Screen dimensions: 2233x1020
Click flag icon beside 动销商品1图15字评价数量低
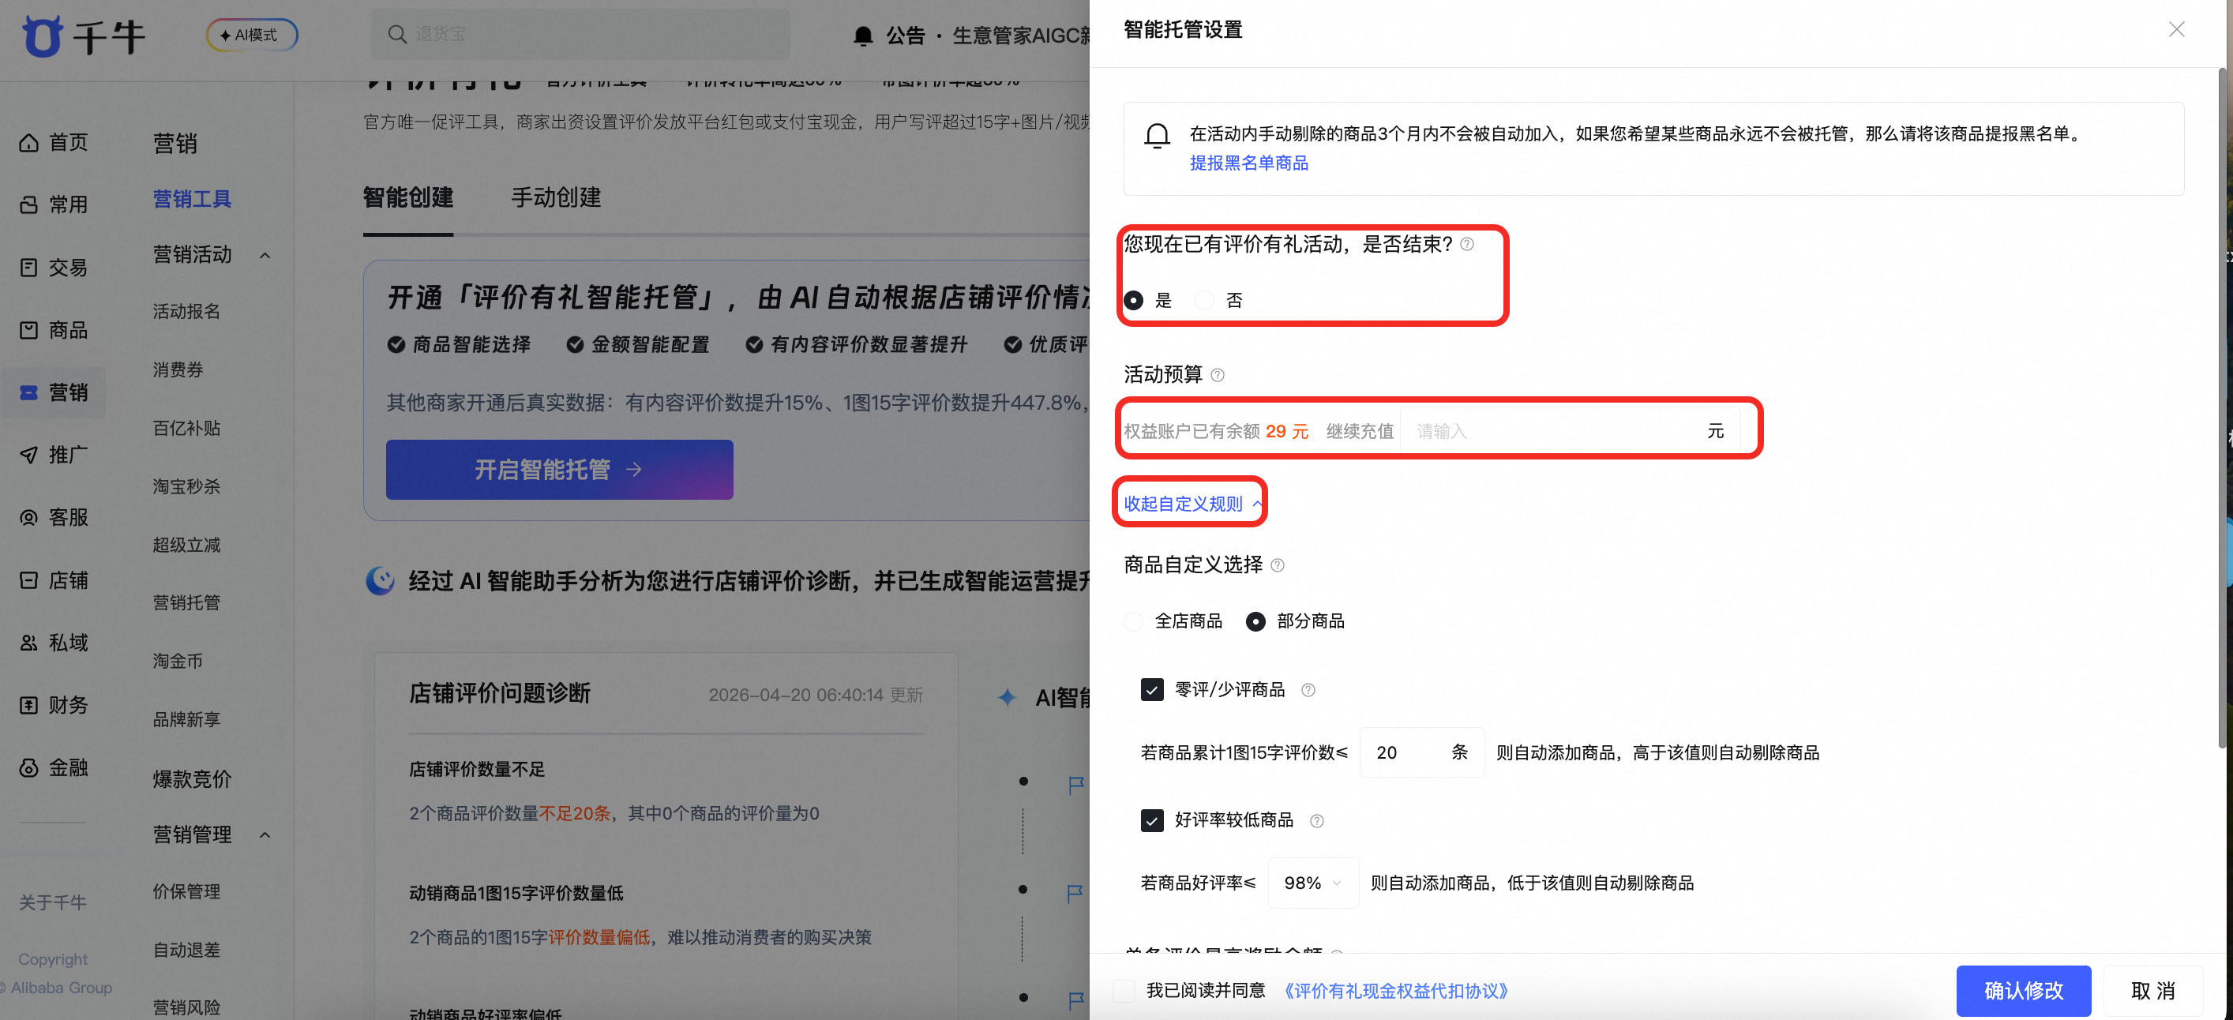coord(1075,894)
